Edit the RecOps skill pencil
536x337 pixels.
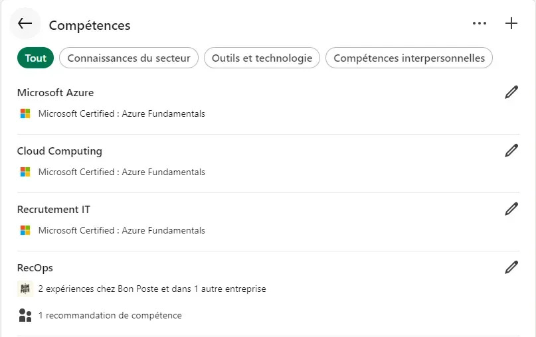[511, 267]
